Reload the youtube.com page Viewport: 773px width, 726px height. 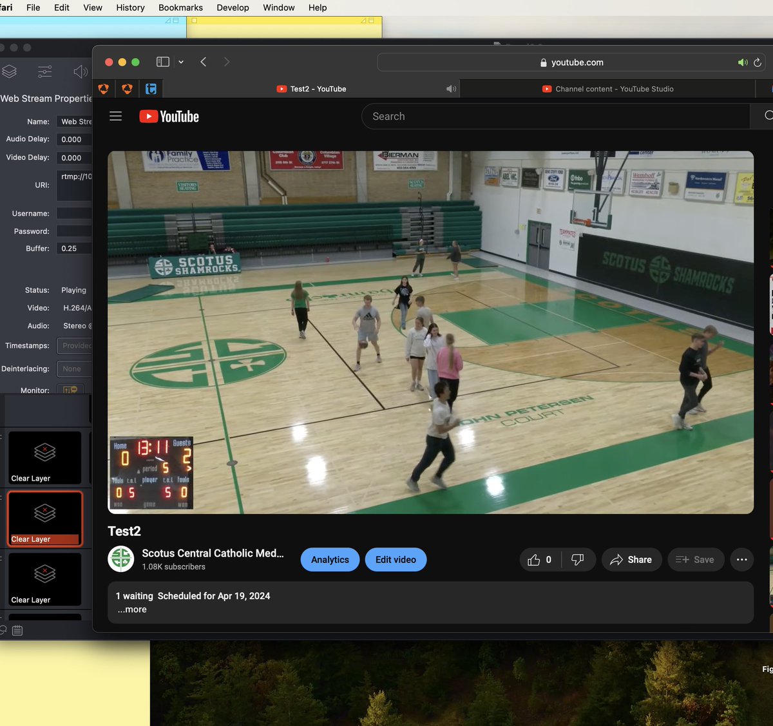click(758, 62)
